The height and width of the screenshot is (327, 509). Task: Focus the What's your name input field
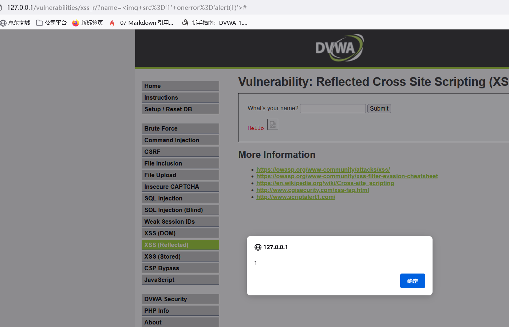point(333,108)
